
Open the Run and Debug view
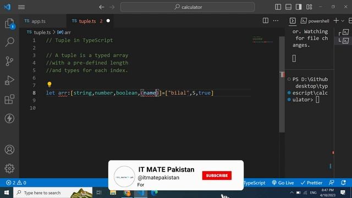(x=9, y=80)
